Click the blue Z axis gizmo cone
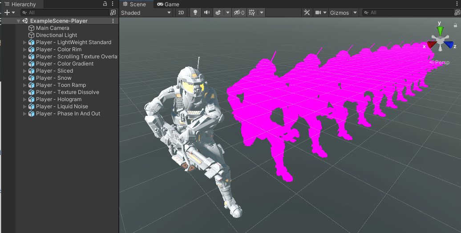Screen dimensions: 461x233 449,45
